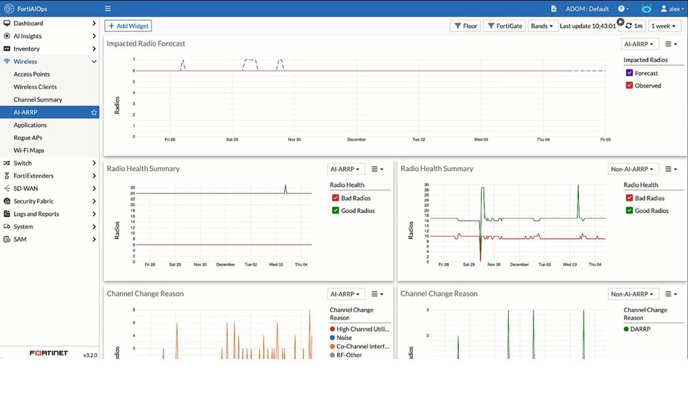Open Wi-Fi Maps page
The image size is (688, 417).
29,150
